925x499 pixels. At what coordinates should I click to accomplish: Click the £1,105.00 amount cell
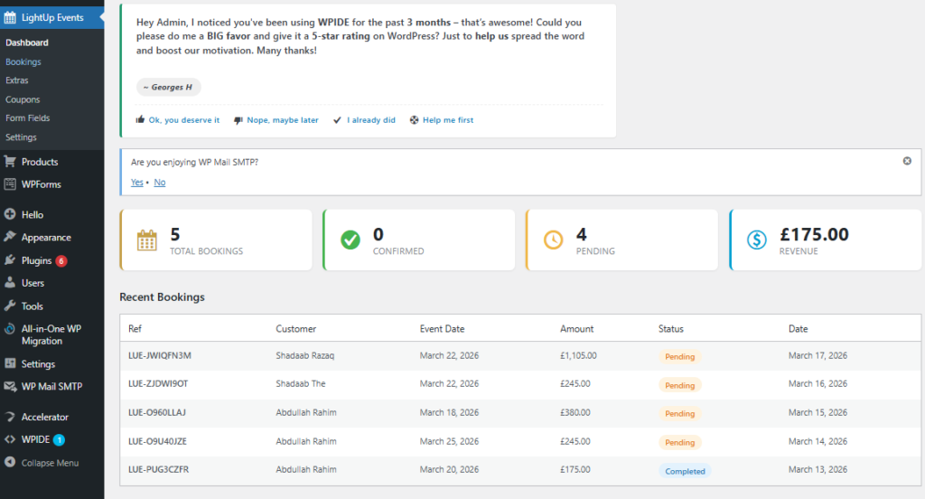point(578,355)
